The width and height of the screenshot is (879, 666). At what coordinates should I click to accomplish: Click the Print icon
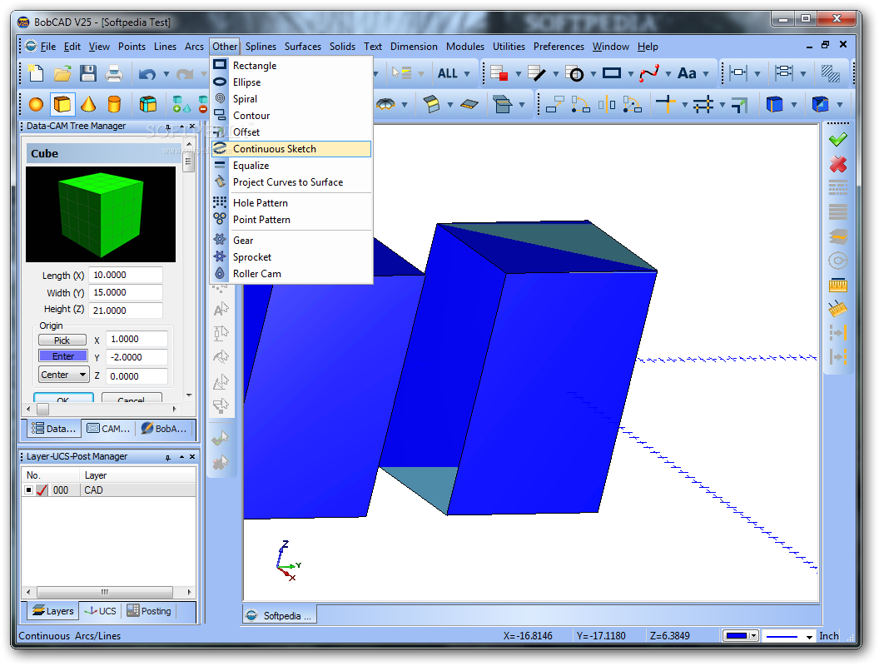114,73
